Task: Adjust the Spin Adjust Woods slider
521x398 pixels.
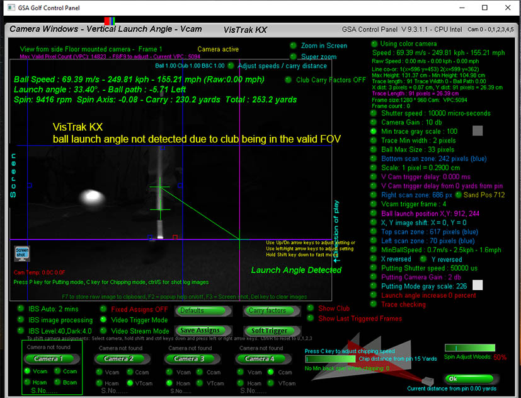Action: point(470,348)
